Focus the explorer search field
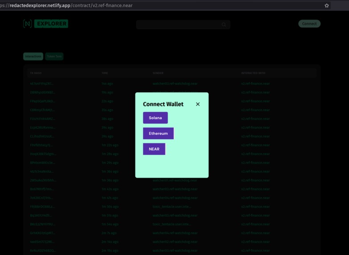The image size is (349, 255). pyautogui.click(x=183, y=24)
